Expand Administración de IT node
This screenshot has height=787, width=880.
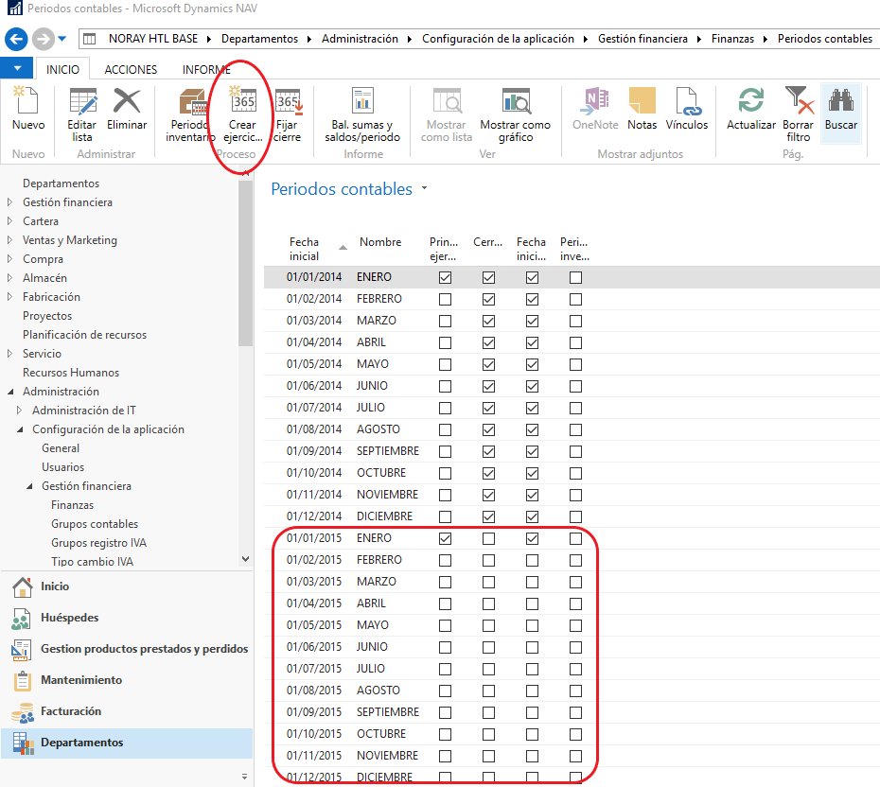[19, 410]
